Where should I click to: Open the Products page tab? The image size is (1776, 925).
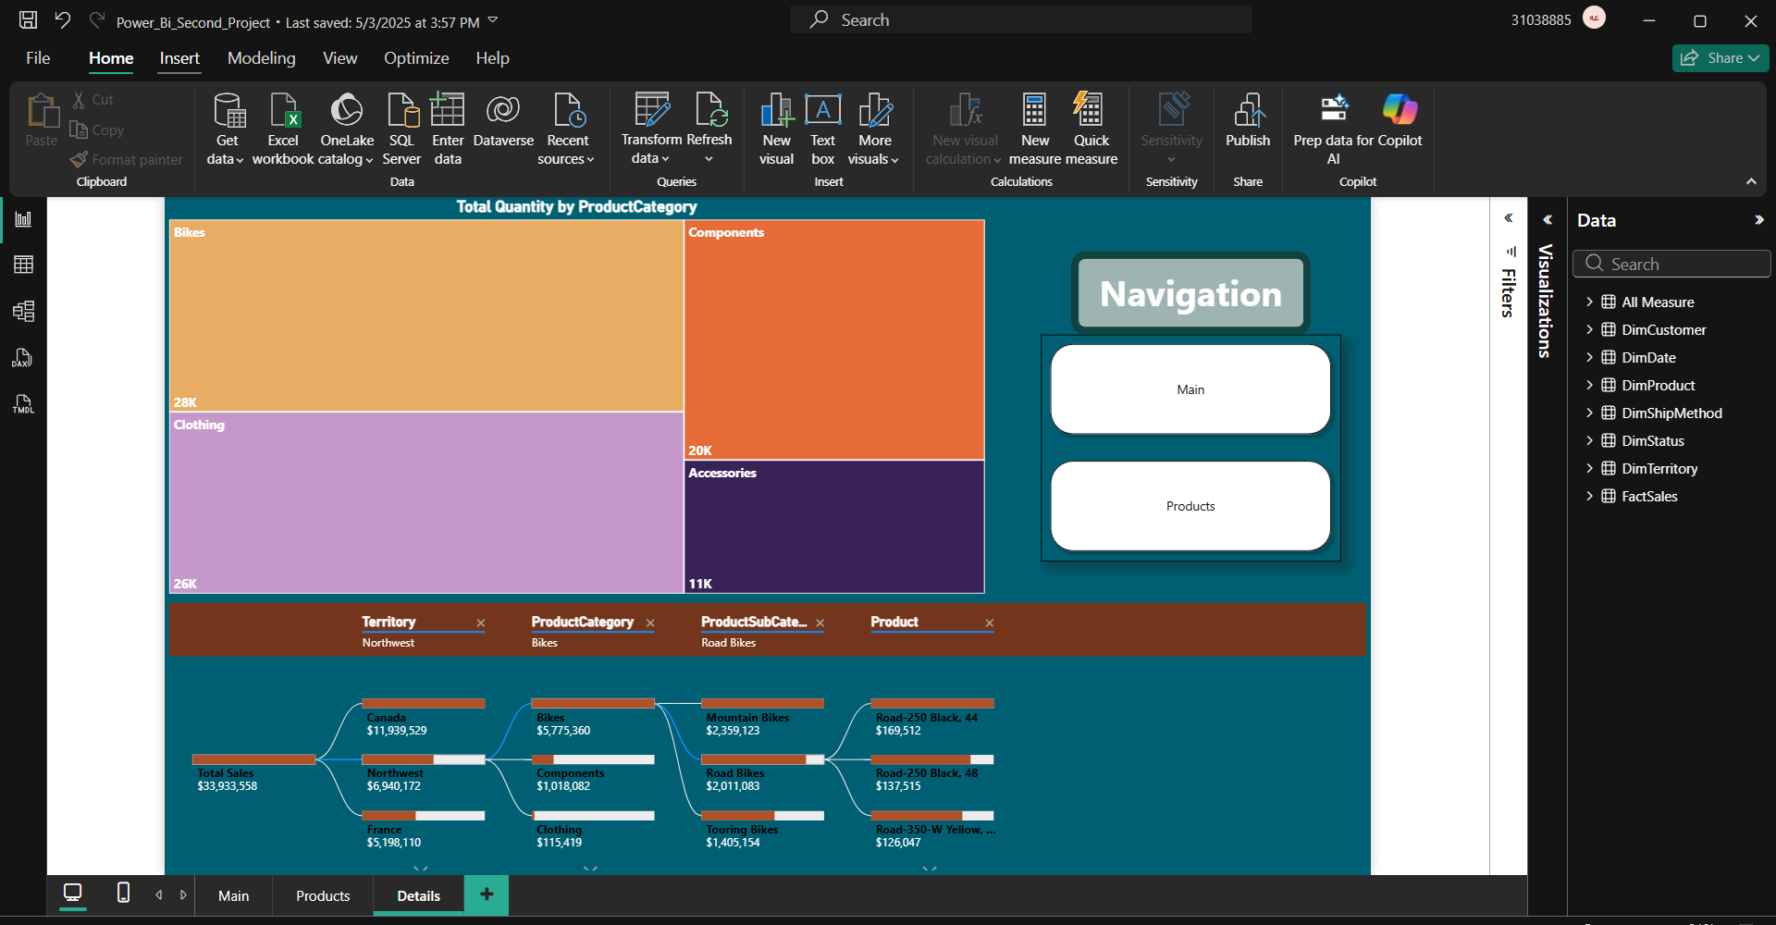[321, 894]
